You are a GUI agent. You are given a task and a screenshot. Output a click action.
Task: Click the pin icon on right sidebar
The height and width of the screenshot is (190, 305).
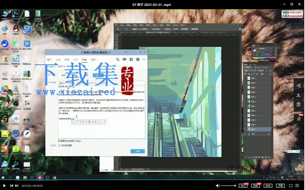[x=299, y=119]
